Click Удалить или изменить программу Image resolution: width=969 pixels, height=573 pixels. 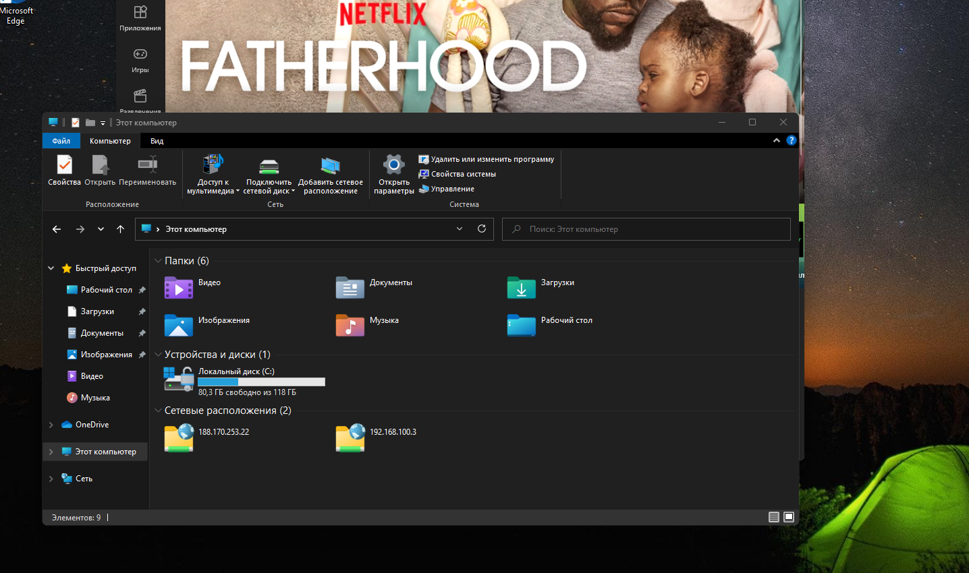(487, 159)
